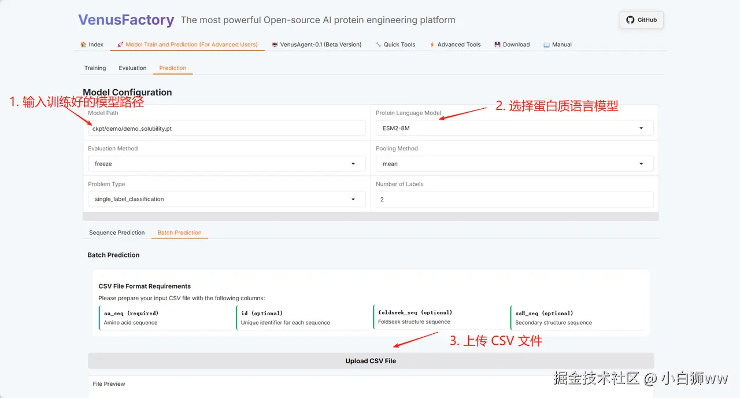Click the VenusFactory title logo

126,20
